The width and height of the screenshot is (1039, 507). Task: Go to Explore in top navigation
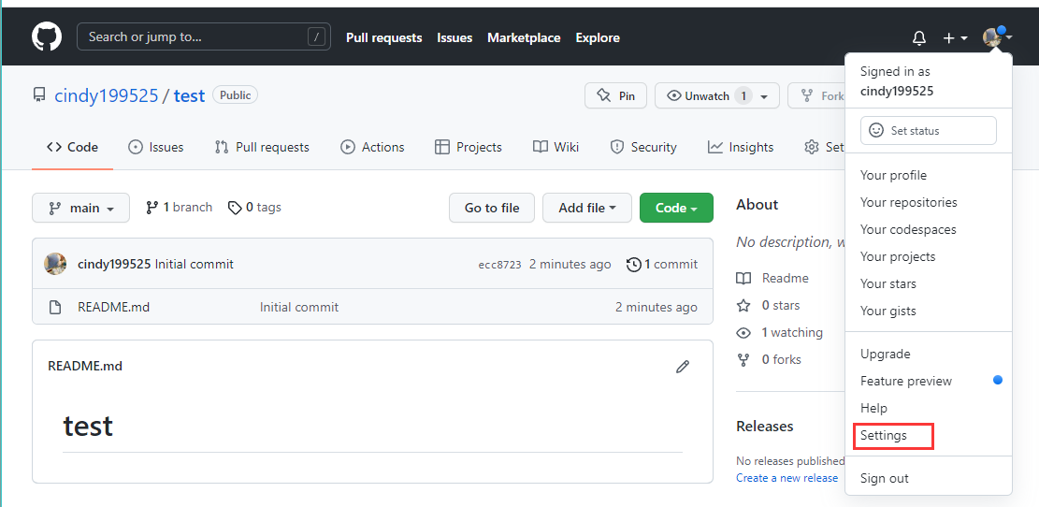[x=598, y=37]
